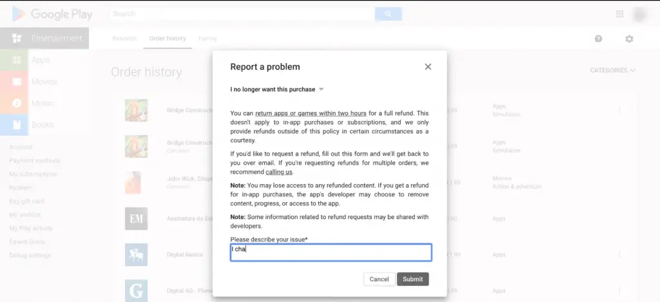This screenshot has width=660, height=302.
Task: Open Account in the sidebar
Action: 21,147
